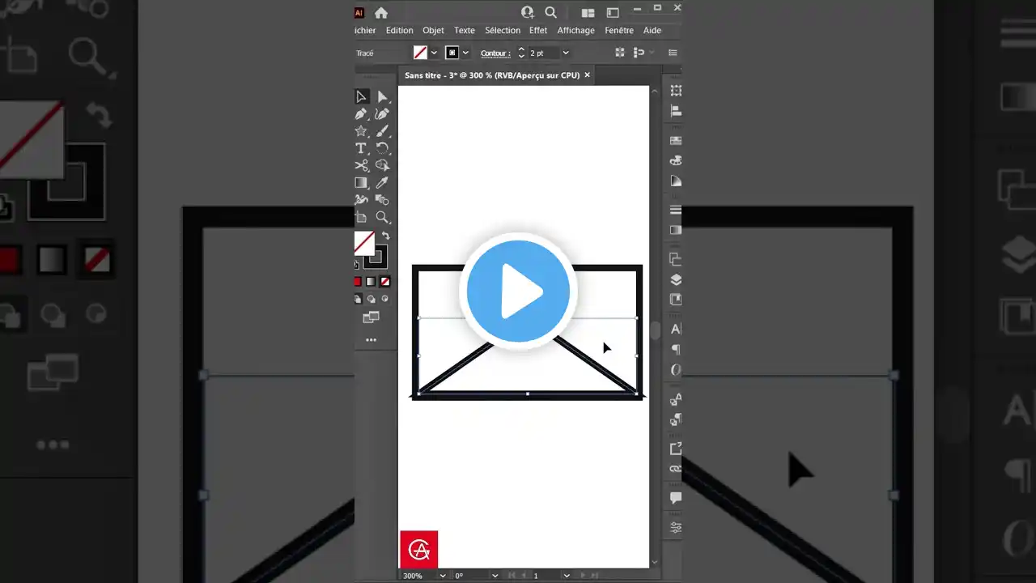The image size is (1036, 583).
Task: Select the Scissors tool
Action: click(361, 165)
